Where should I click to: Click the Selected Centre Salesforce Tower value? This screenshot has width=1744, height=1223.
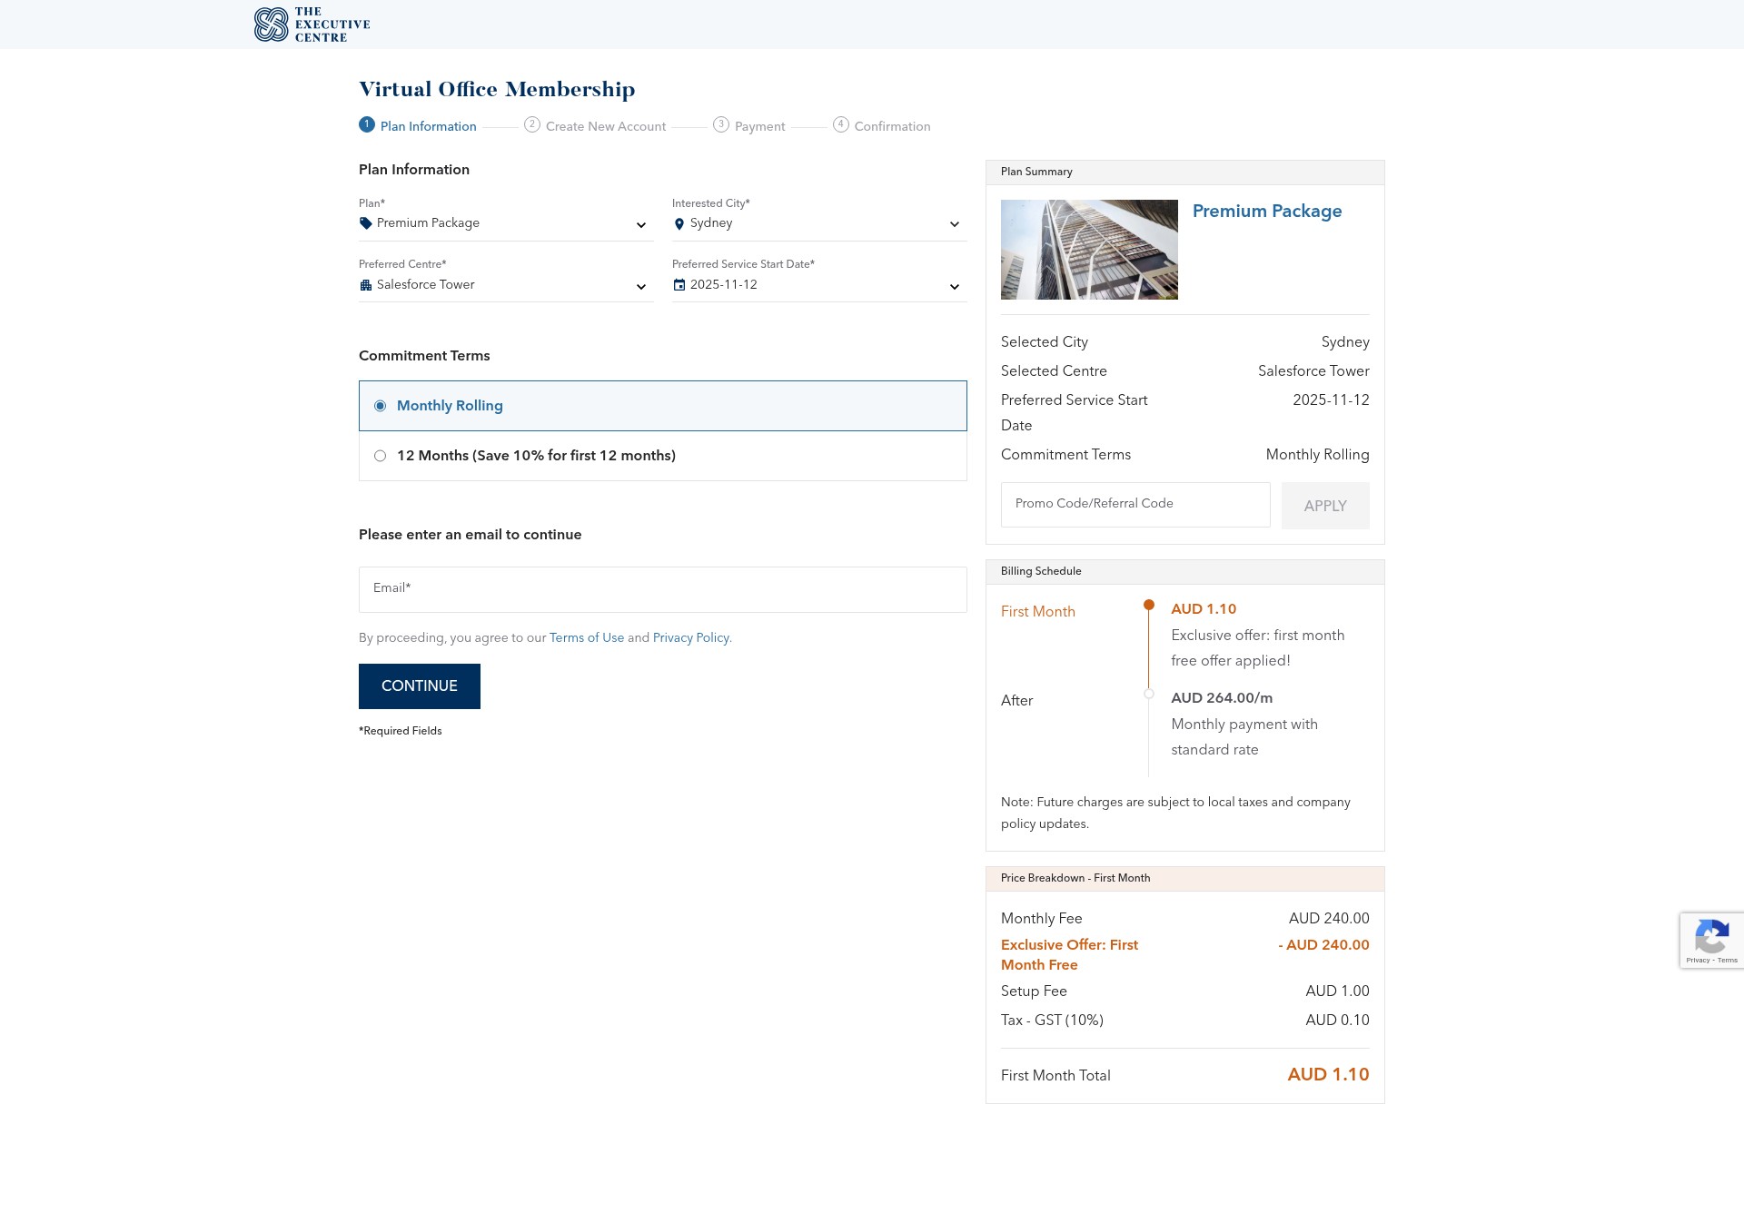click(x=1313, y=371)
